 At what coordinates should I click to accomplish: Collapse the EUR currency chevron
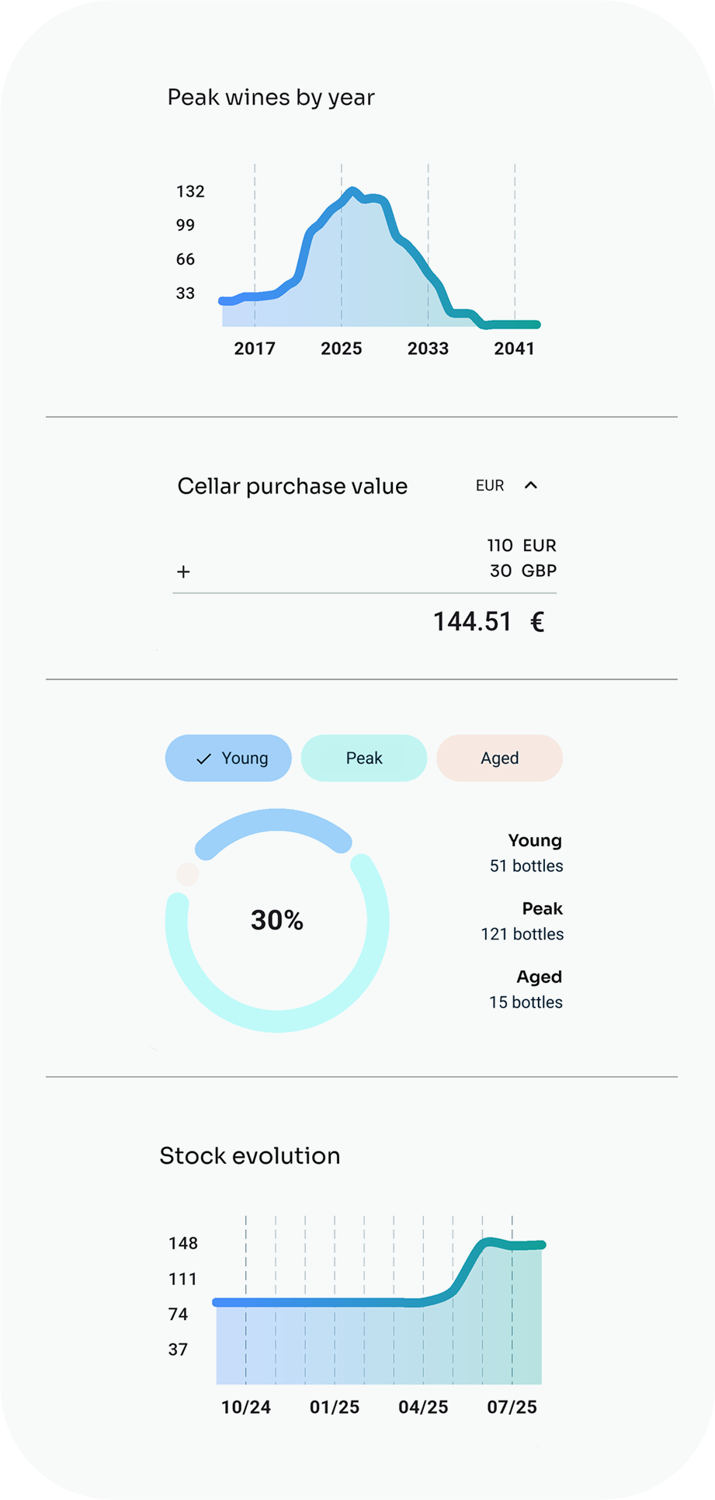(531, 485)
